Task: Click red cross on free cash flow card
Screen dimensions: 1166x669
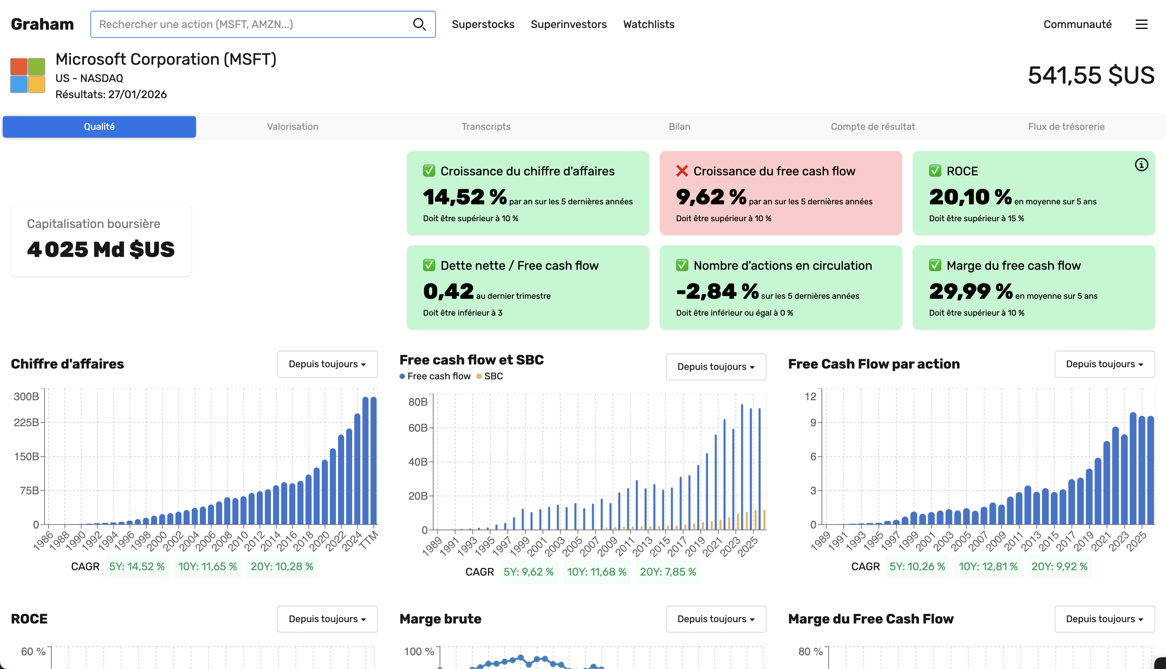Action: pyautogui.click(x=682, y=171)
